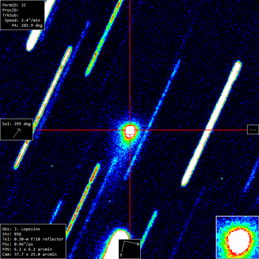Click the 'Cam: 37.7 x 25.0 arcmin' line
259x259 pixels.
[x=29, y=254]
